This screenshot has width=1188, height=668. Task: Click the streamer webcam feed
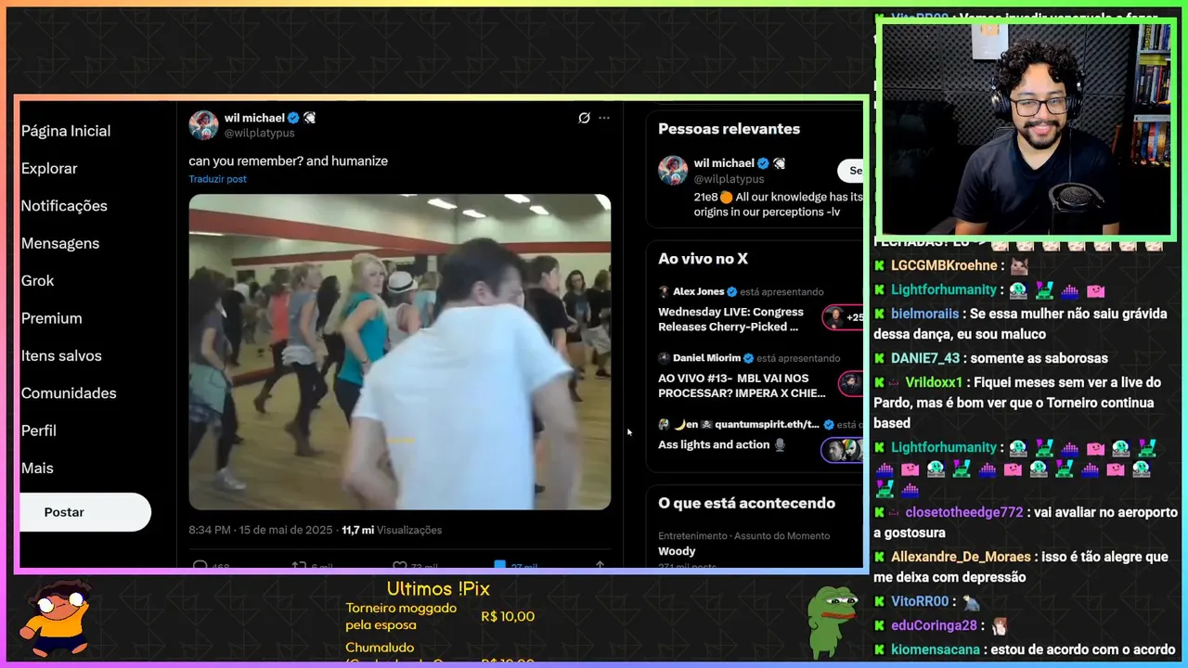coord(1026,128)
